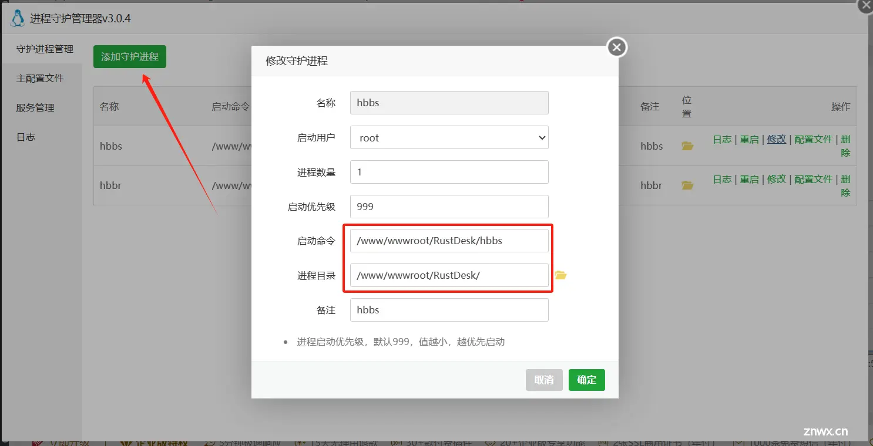Click 取消 to cancel dialog
873x446 pixels.
click(x=544, y=380)
